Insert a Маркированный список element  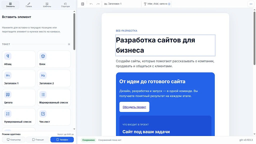click(x=54, y=98)
